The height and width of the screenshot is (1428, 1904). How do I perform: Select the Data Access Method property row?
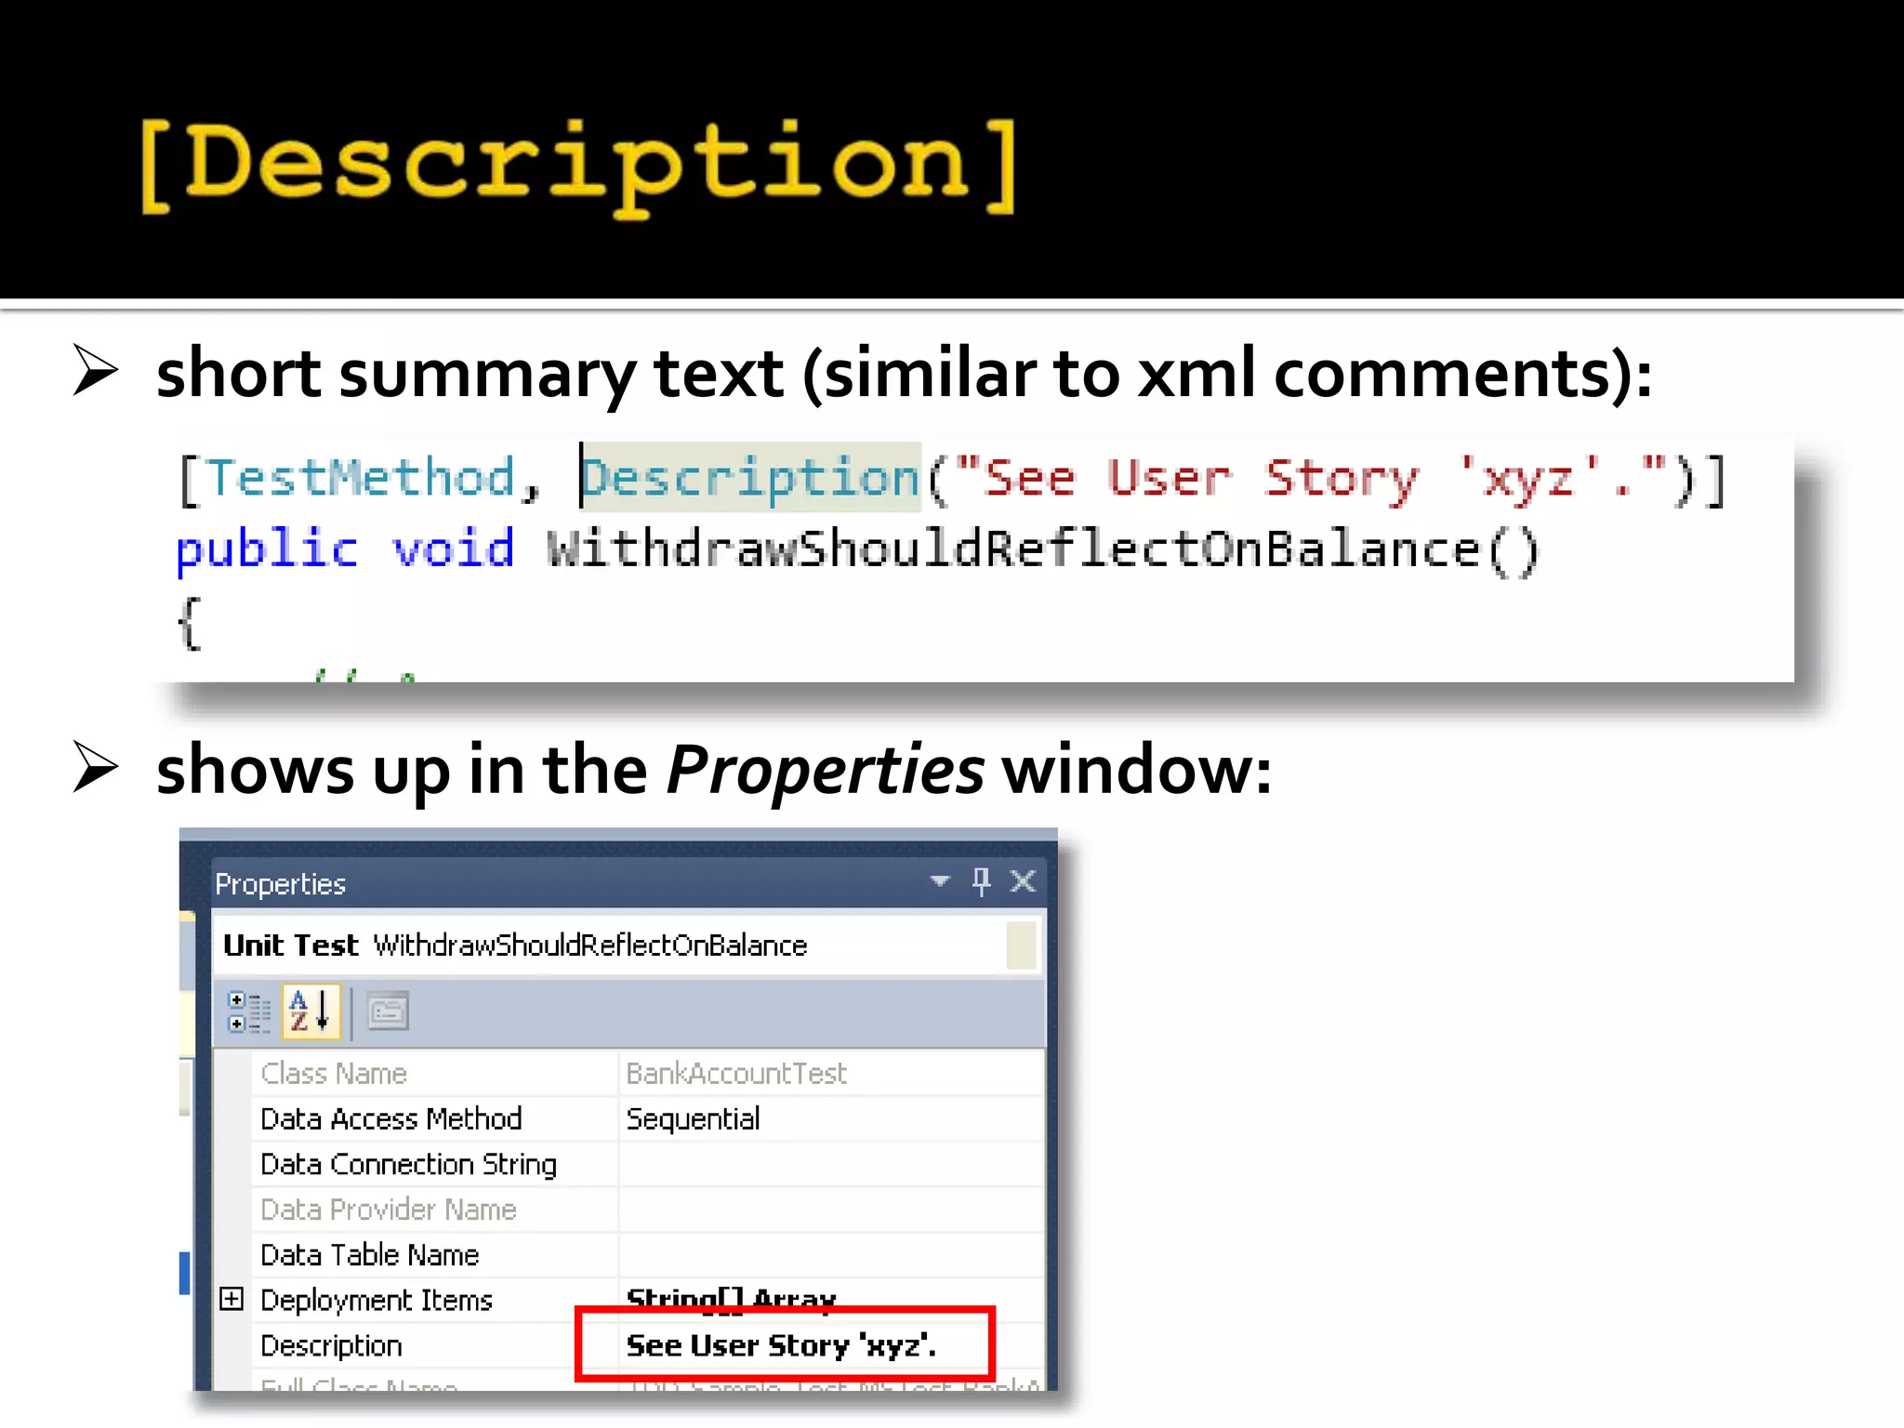pos(390,1118)
